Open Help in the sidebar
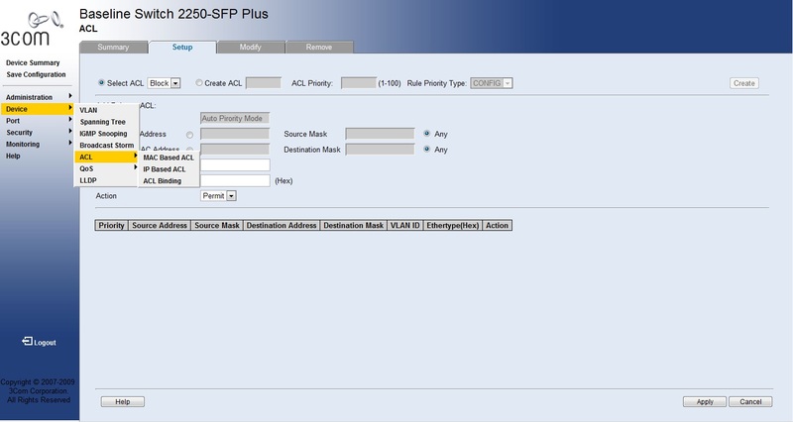 (13, 156)
